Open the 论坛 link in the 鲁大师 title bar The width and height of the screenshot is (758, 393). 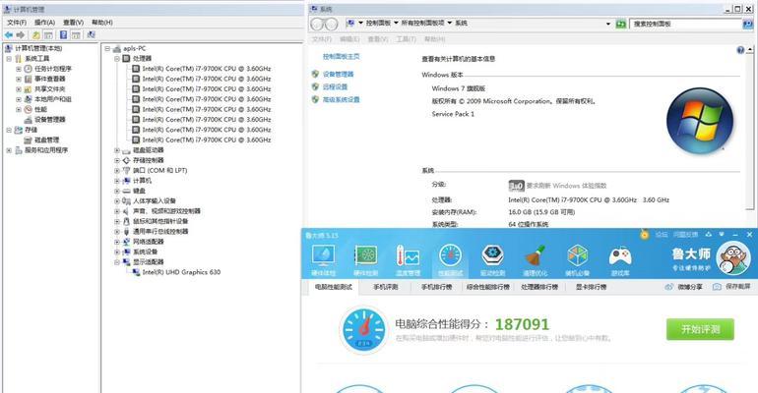[662, 235]
